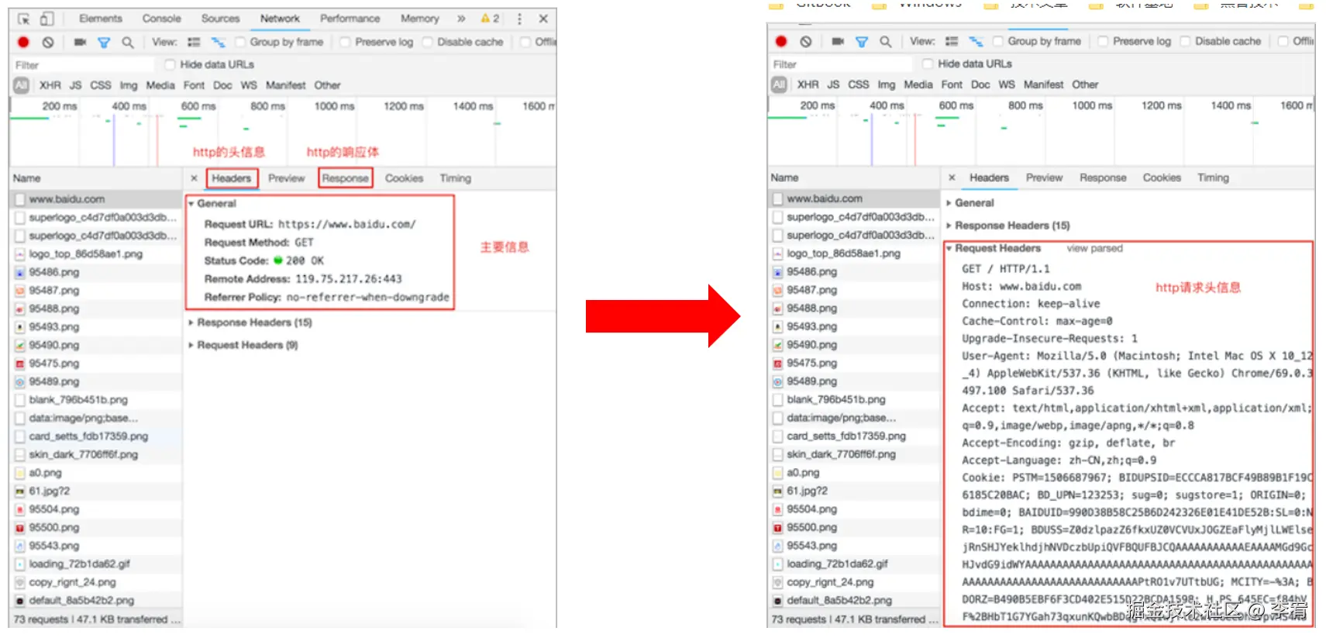The width and height of the screenshot is (1326, 638).
Task: Open Timing tab in right panel
Action: coord(1214,178)
